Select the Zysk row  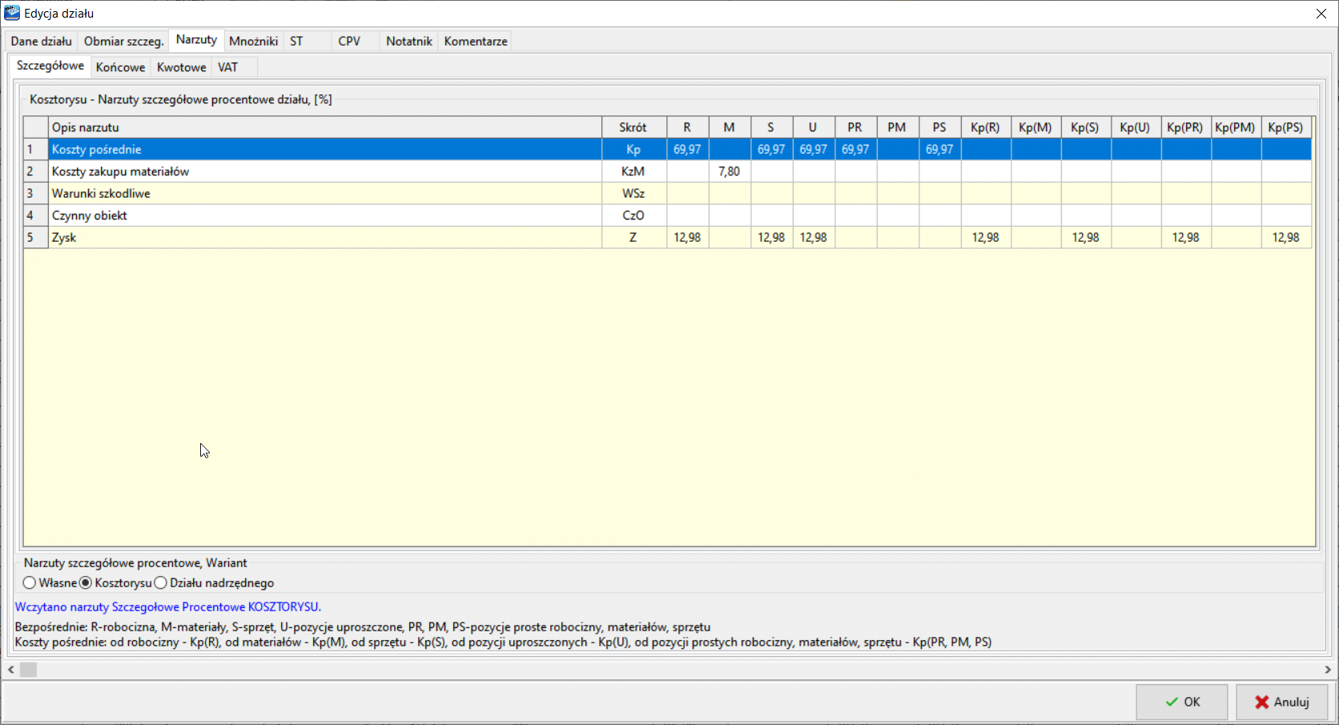point(668,237)
